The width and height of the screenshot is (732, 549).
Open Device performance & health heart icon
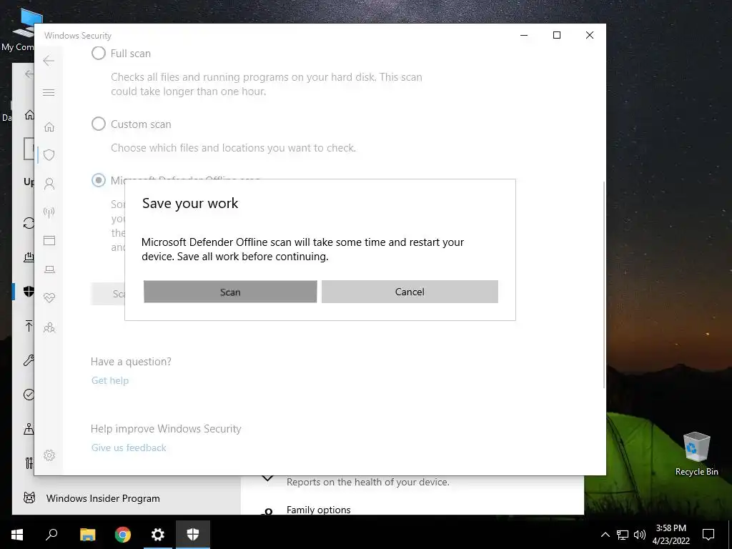tap(49, 298)
